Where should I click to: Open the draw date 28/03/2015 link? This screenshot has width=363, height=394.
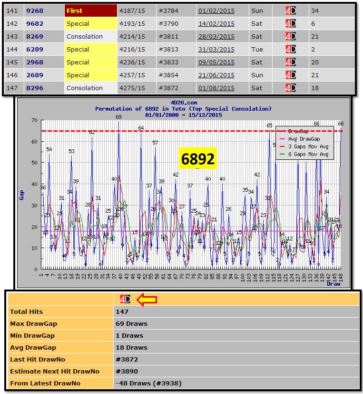[x=216, y=36]
